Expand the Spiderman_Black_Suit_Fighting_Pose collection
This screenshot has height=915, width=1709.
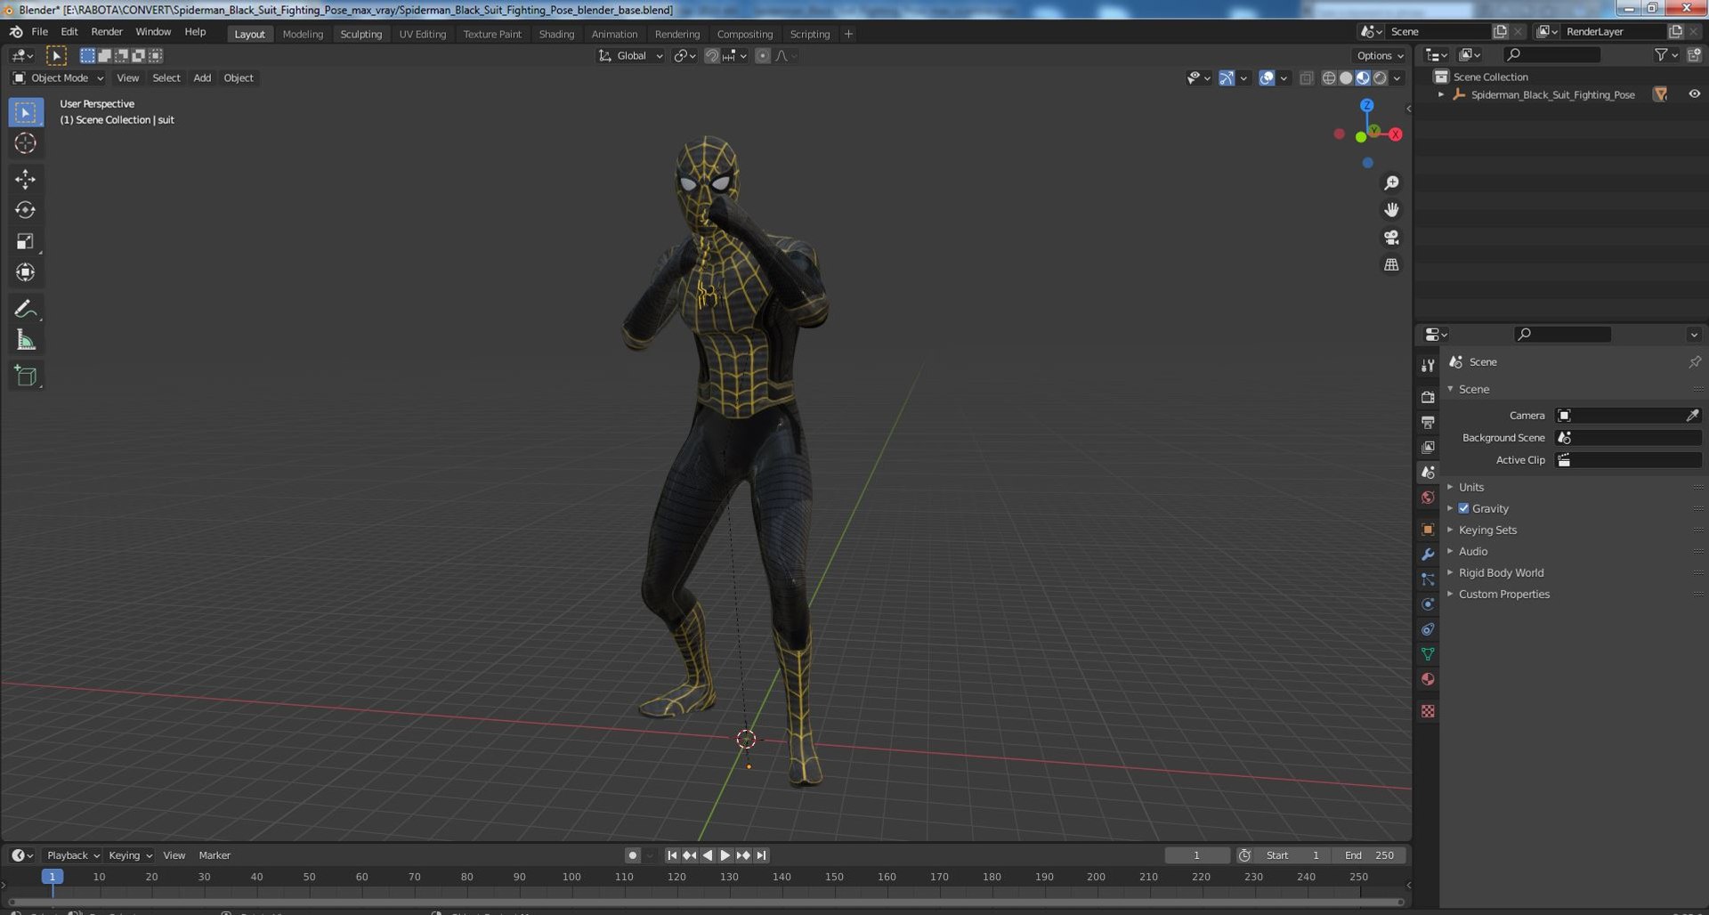(1441, 94)
